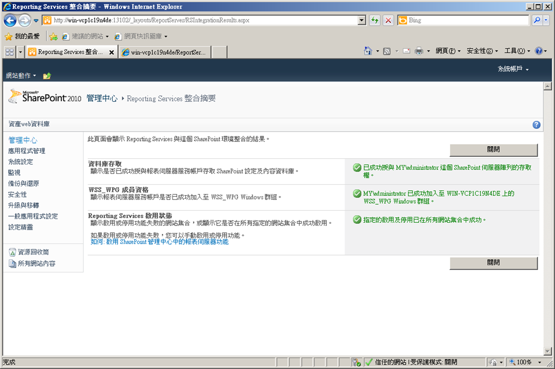This screenshot has width=555, height=369.
Task: Open 系統設定 in sidebar
Action: 21,162
